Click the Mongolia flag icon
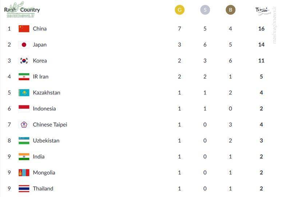 coord(24,173)
